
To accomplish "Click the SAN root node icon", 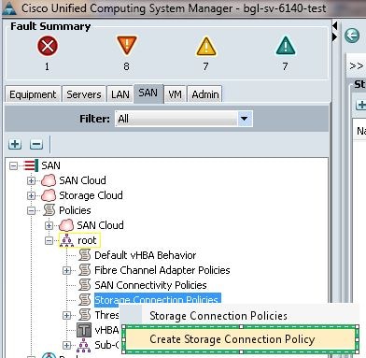I will 31,165.
